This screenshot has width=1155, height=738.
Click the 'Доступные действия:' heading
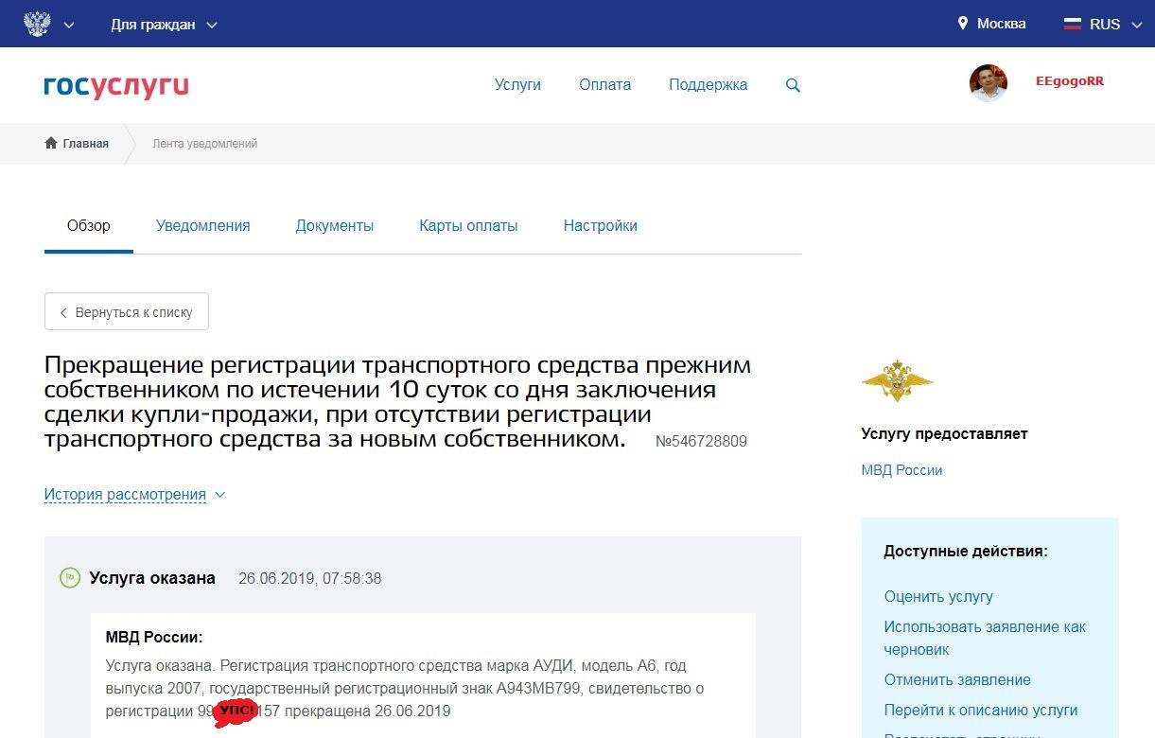click(966, 551)
